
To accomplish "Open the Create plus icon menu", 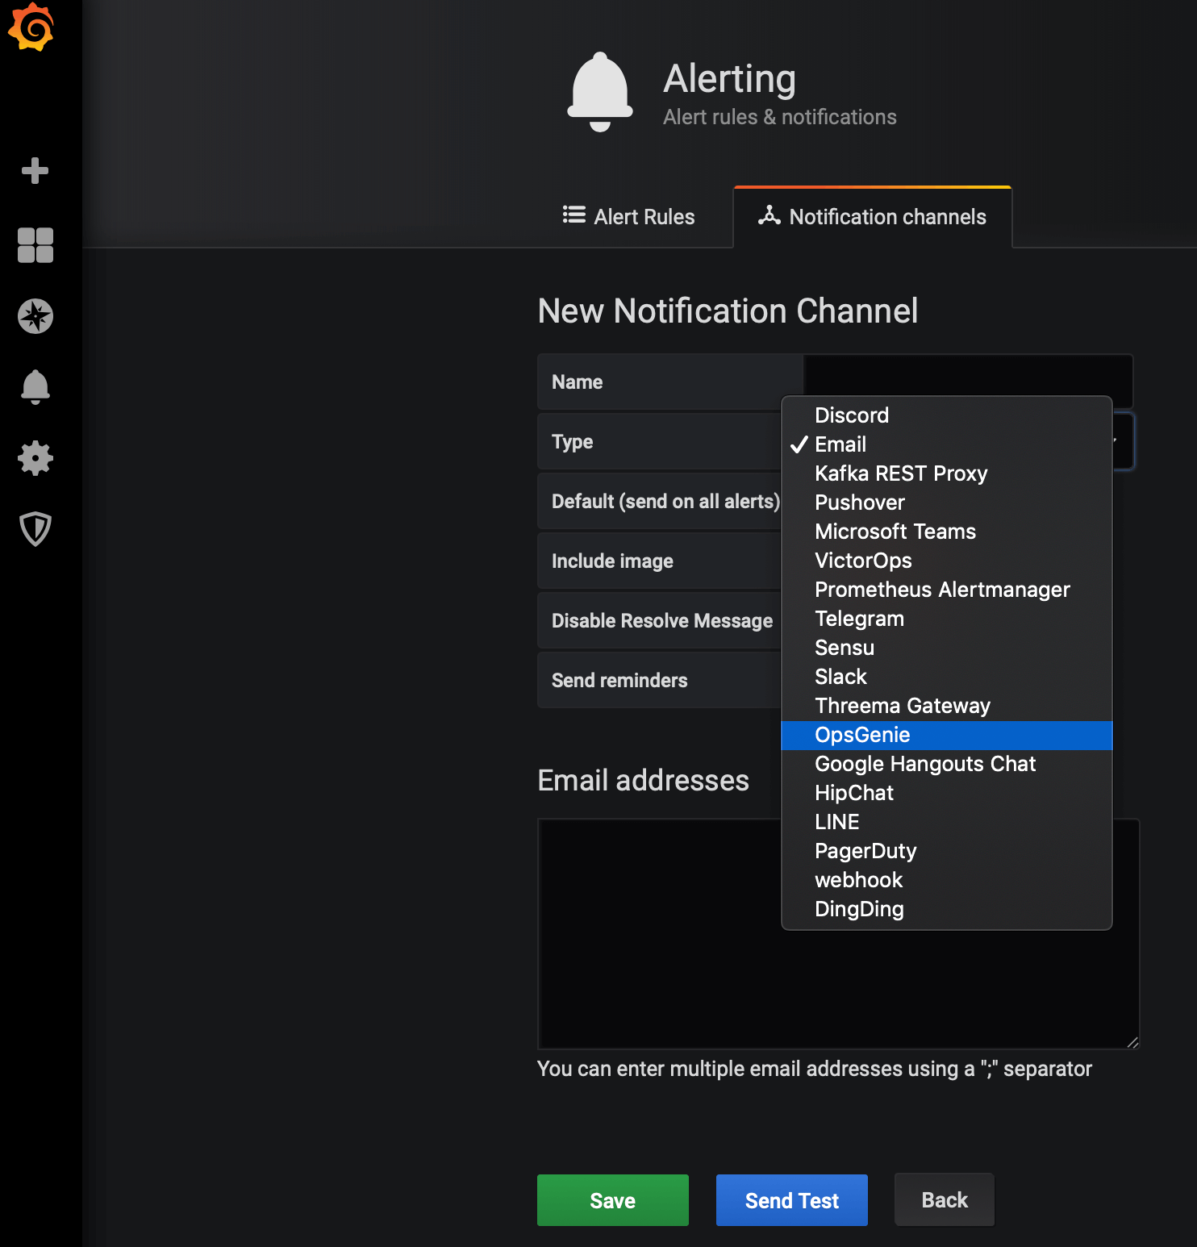I will click(35, 171).
